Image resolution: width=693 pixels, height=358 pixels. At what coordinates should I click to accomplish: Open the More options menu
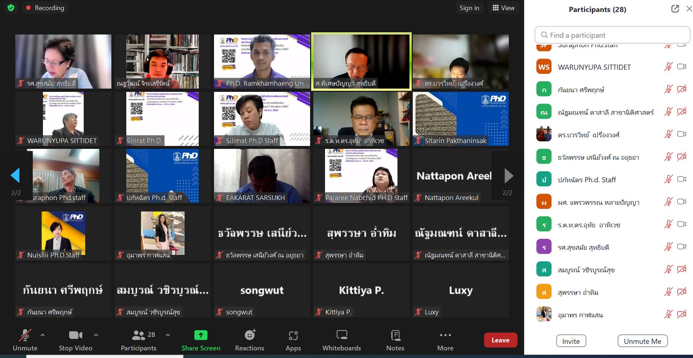tap(445, 340)
